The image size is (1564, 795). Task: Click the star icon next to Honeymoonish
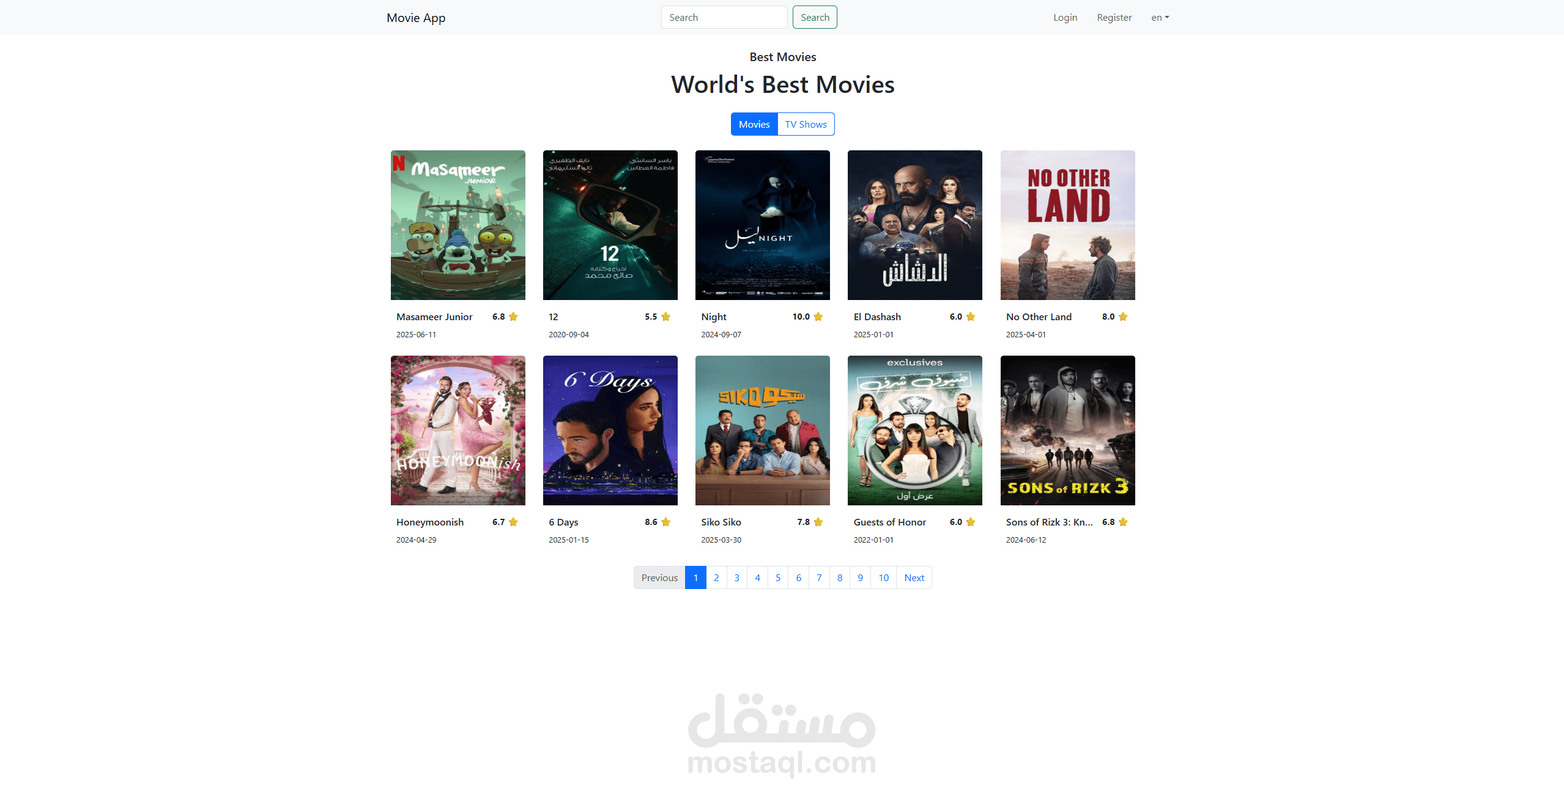pyautogui.click(x=513, y=522)
